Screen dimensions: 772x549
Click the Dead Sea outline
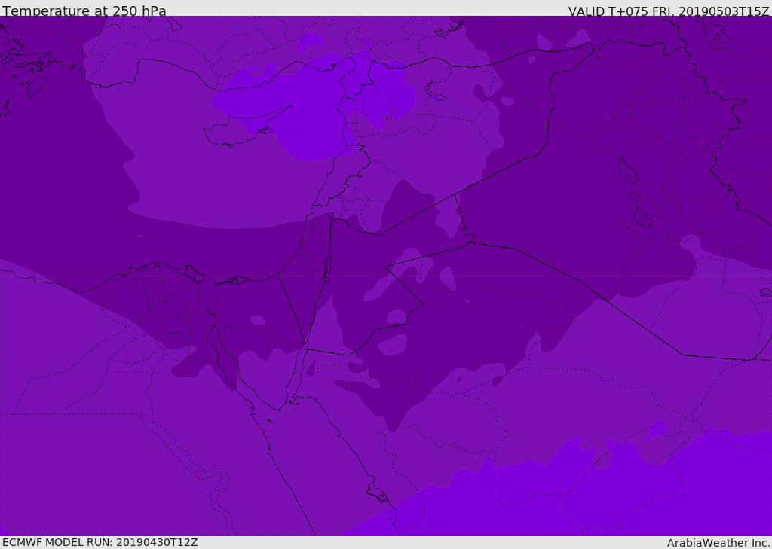[327, 266]
